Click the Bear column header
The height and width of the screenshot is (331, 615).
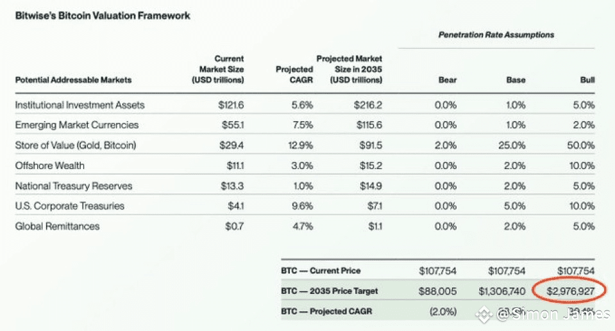click(448, 80)
